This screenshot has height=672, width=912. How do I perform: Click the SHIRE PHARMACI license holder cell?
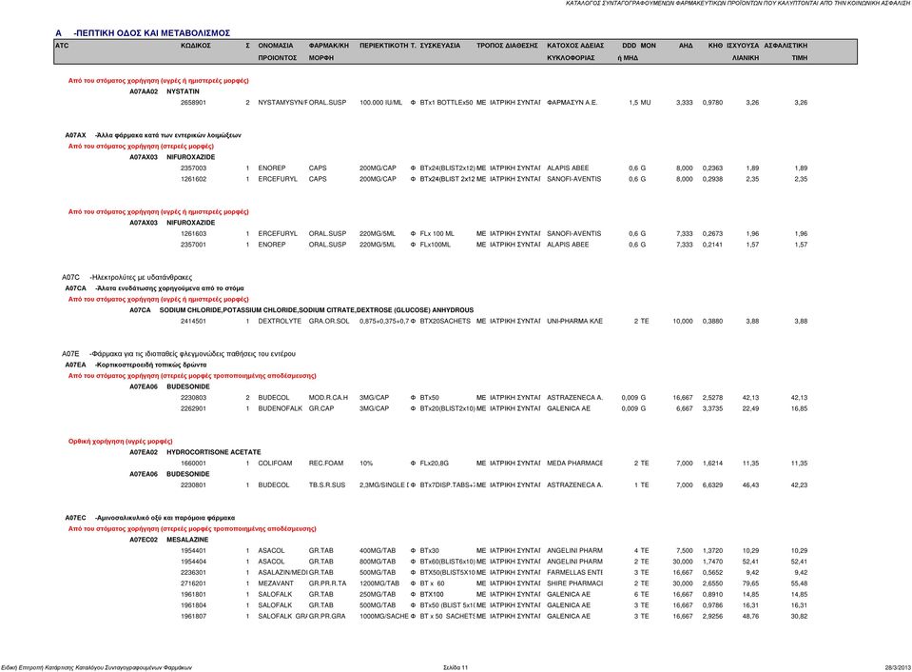tap(574, 583)
